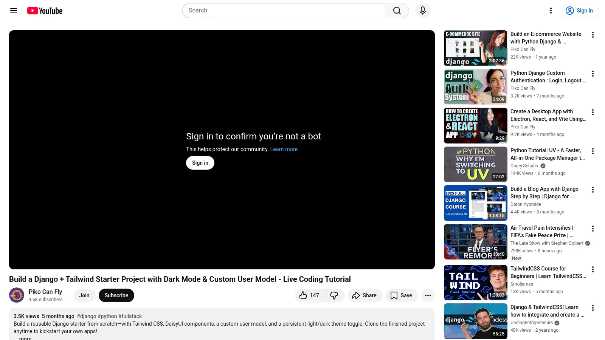Open the 2025 Full Django Course thumbnail
Viewport: 605px width, 340px height.
pyautogui.click(x=476, y=203)
